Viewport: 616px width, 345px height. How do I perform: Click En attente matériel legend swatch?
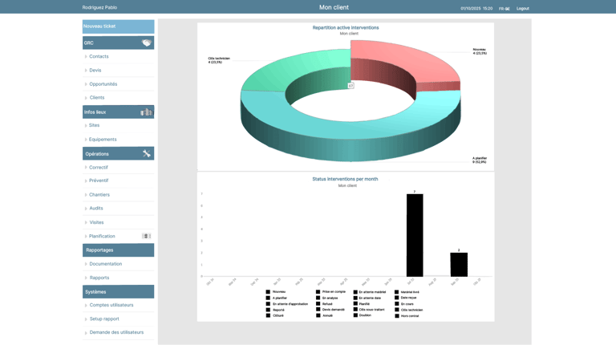click(x=355, y=292)
